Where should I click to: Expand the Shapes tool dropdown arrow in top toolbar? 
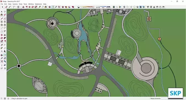(20, 7)
